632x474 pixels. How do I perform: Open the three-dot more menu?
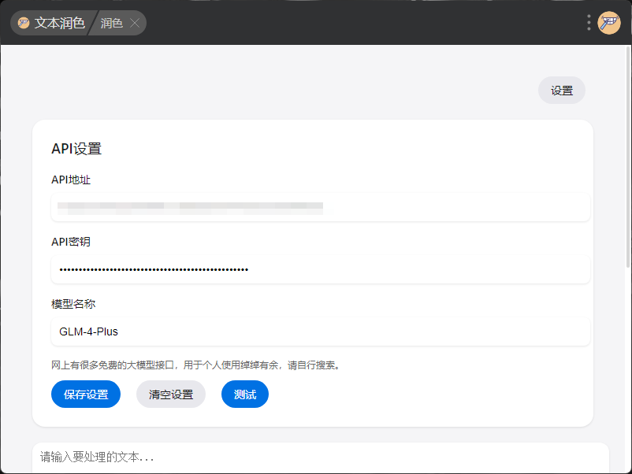pos(589,23)
